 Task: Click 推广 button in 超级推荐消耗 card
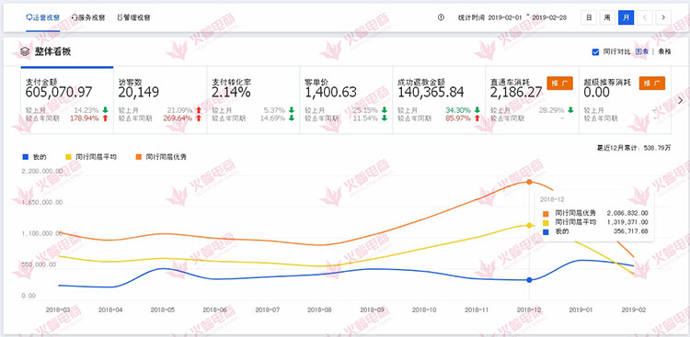click(652, 83)
